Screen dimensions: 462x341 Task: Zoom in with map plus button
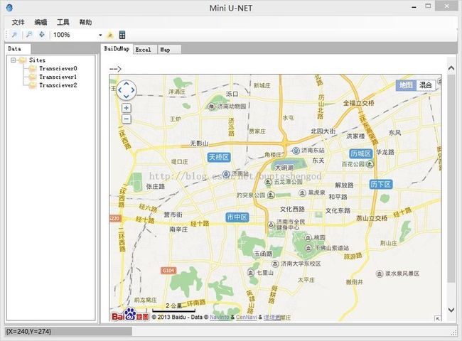(127, 108)
